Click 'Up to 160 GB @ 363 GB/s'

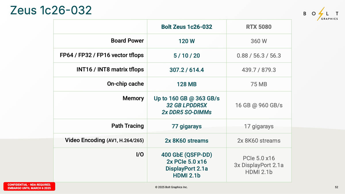(187, 98)
